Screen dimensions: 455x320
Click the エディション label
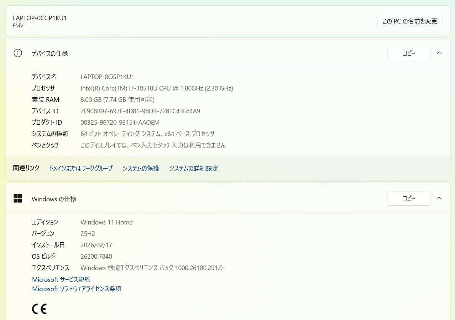pos(45,222)
